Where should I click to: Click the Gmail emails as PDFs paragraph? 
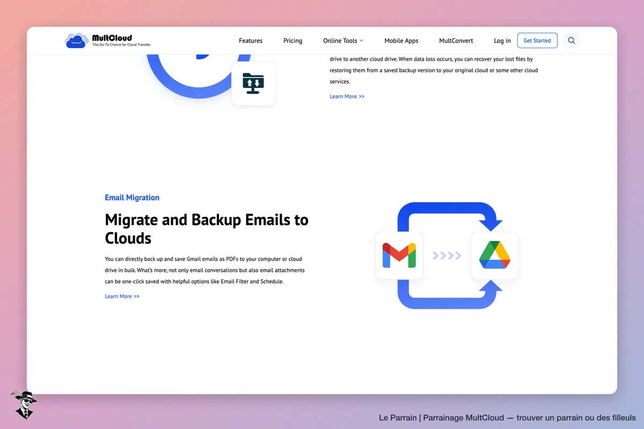[205, 270]
